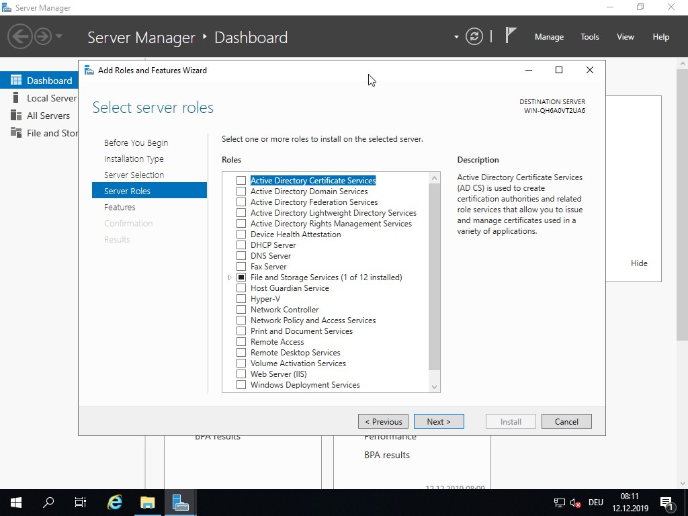Check the Host Guardian Service role

(241, 288)
